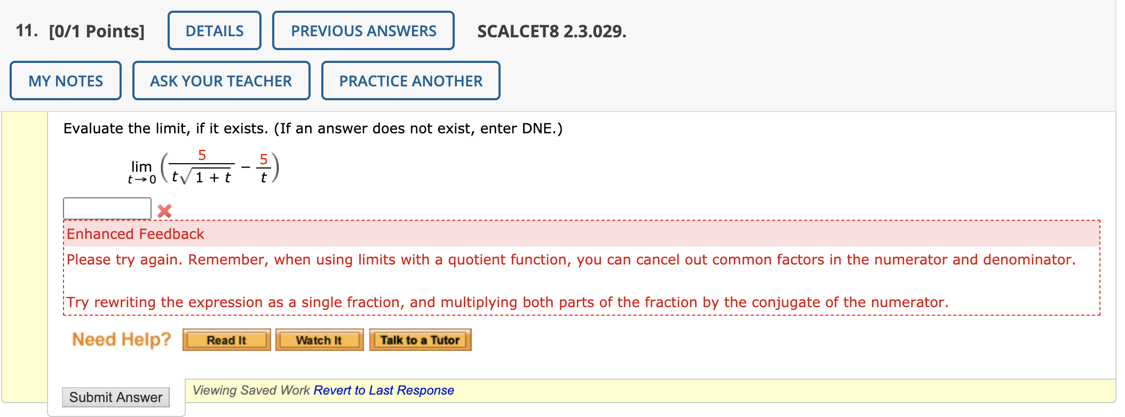Open the DETAILS panel

click(x=214, y=31)
